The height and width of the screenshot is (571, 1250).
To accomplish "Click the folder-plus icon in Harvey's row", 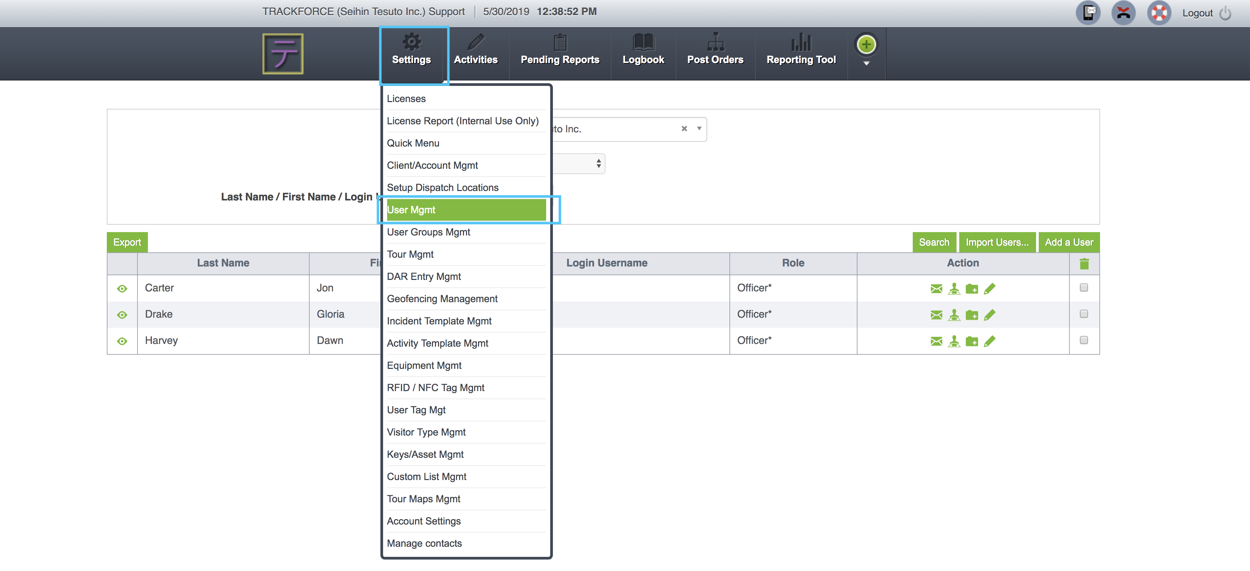I will coord(971,341).
